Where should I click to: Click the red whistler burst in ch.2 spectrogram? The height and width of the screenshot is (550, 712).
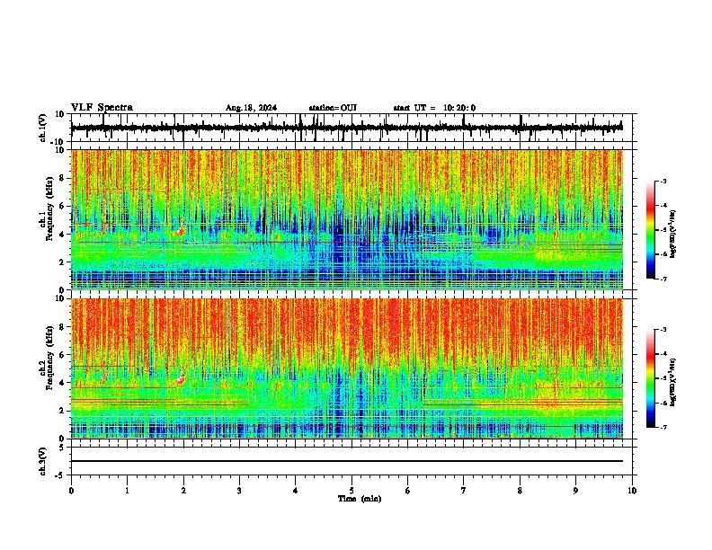coord(181,377)
